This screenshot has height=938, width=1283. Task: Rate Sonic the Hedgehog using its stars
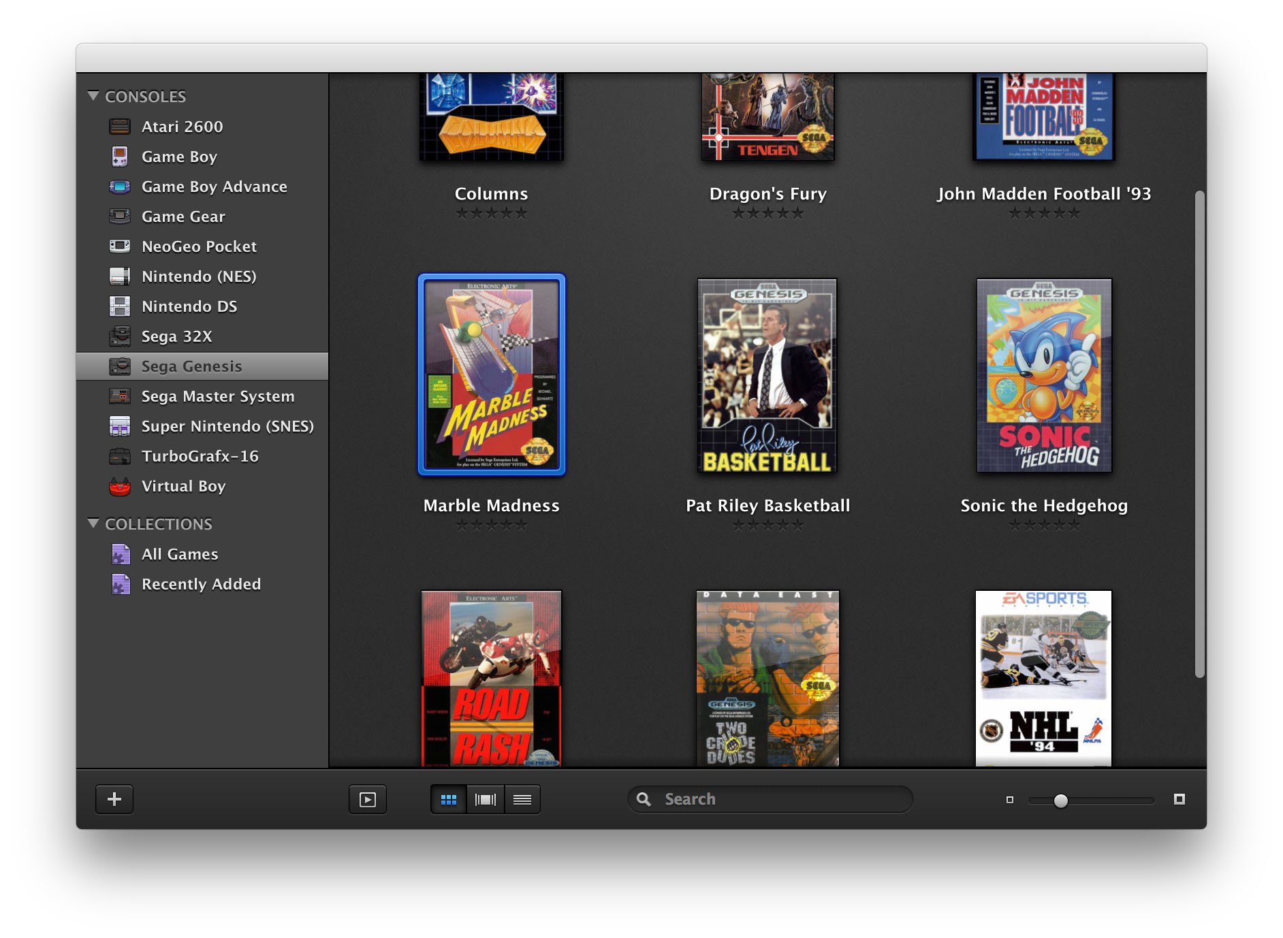(x=1044, y=525)
